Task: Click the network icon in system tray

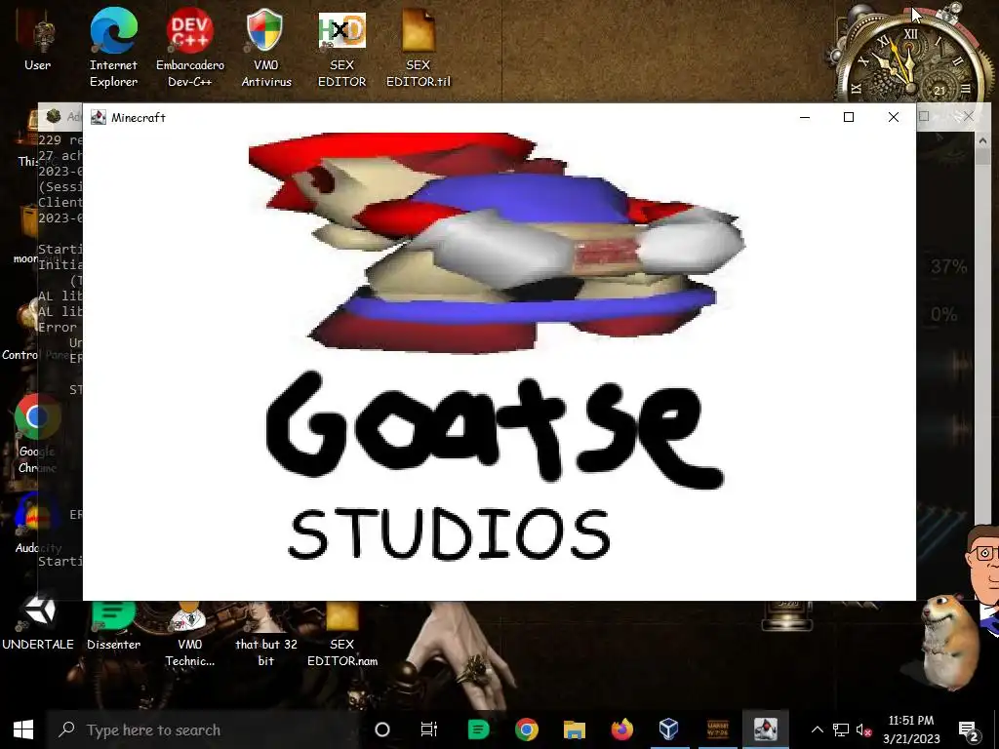Action: pyautogui.click(x=840, y=729)
